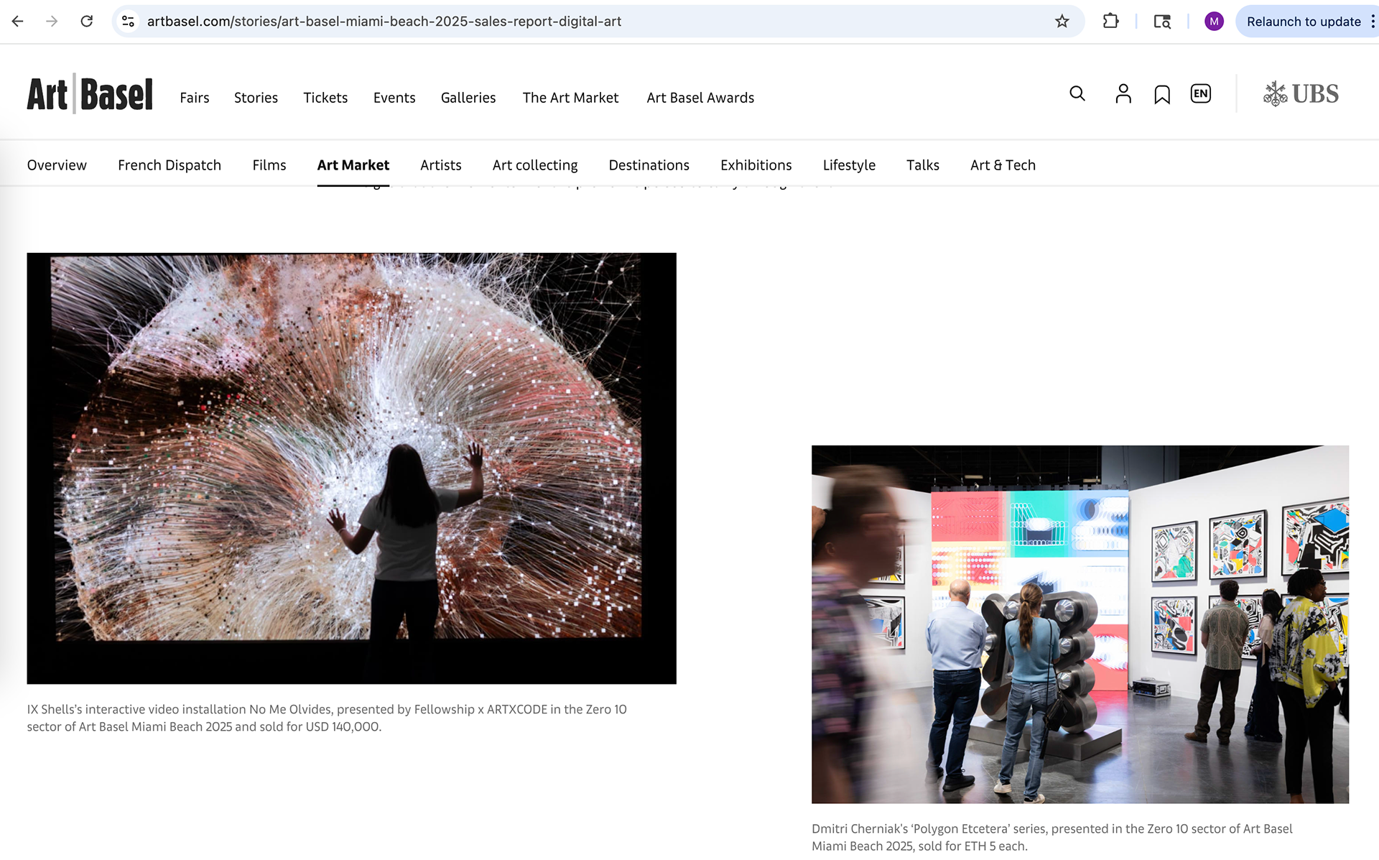The width and height of the screenshot is (1379, 860).
Task: Open the browser extensions puzzle icon
Action: (x=1110, y=22)
